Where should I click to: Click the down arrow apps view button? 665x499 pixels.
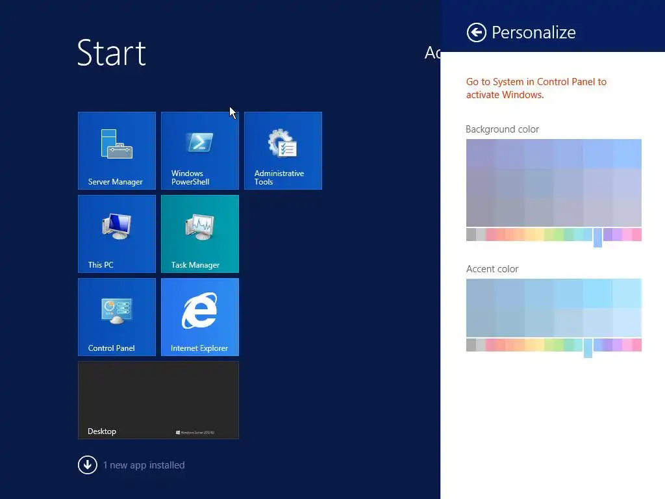click(x=88, y=465)
